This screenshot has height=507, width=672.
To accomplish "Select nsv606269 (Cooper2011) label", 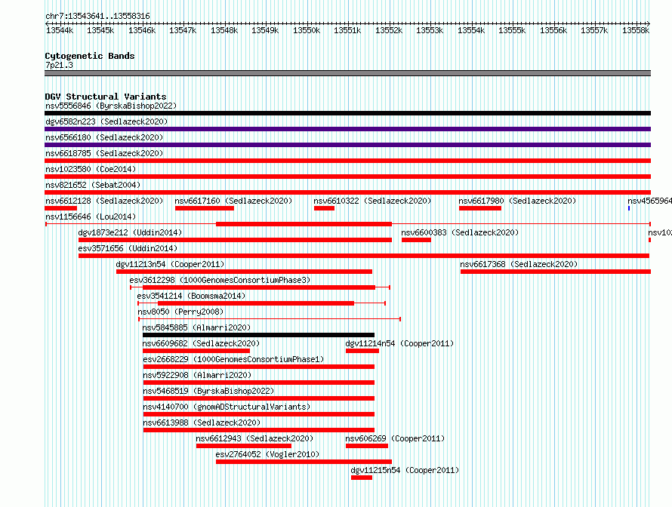I will point(395,438).
